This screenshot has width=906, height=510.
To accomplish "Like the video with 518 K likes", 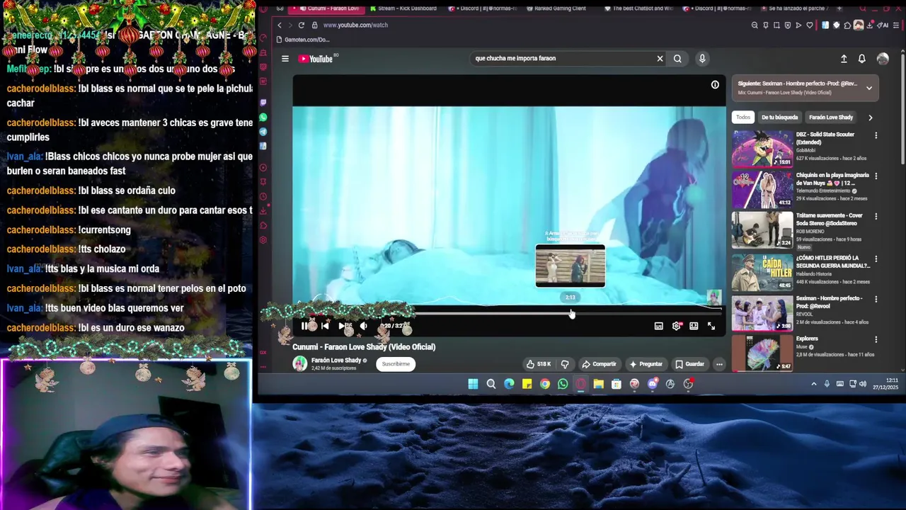I will (x=539, y=364).
